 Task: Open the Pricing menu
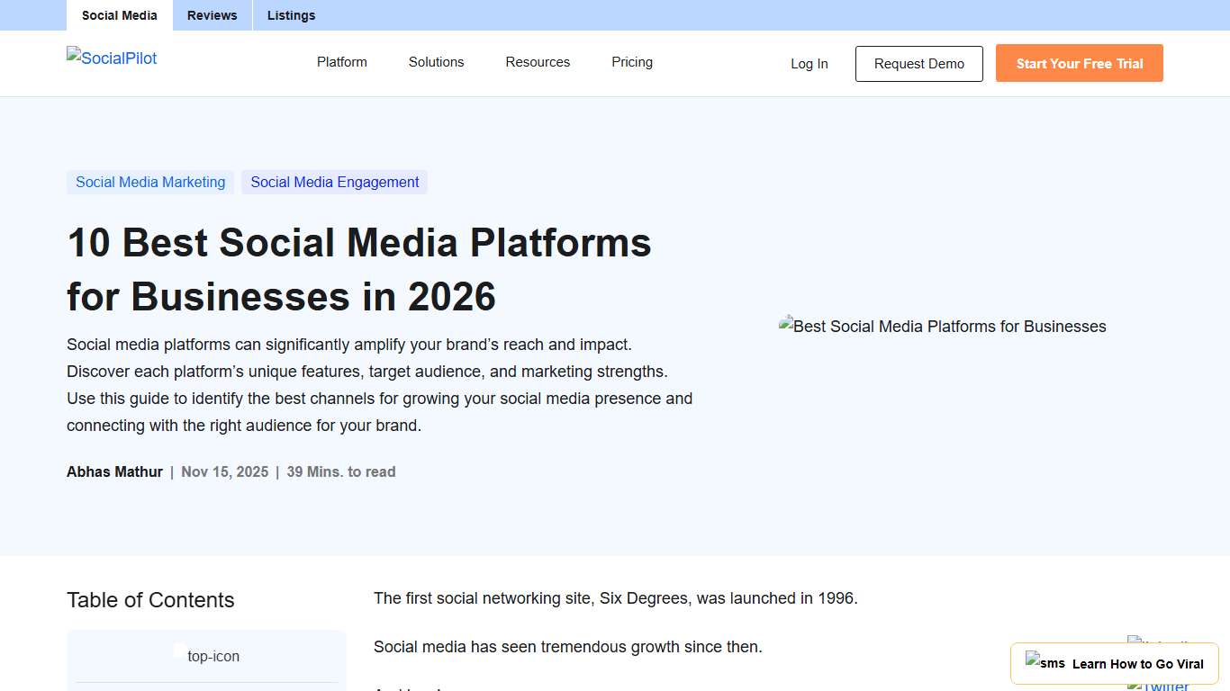(631, 62)
